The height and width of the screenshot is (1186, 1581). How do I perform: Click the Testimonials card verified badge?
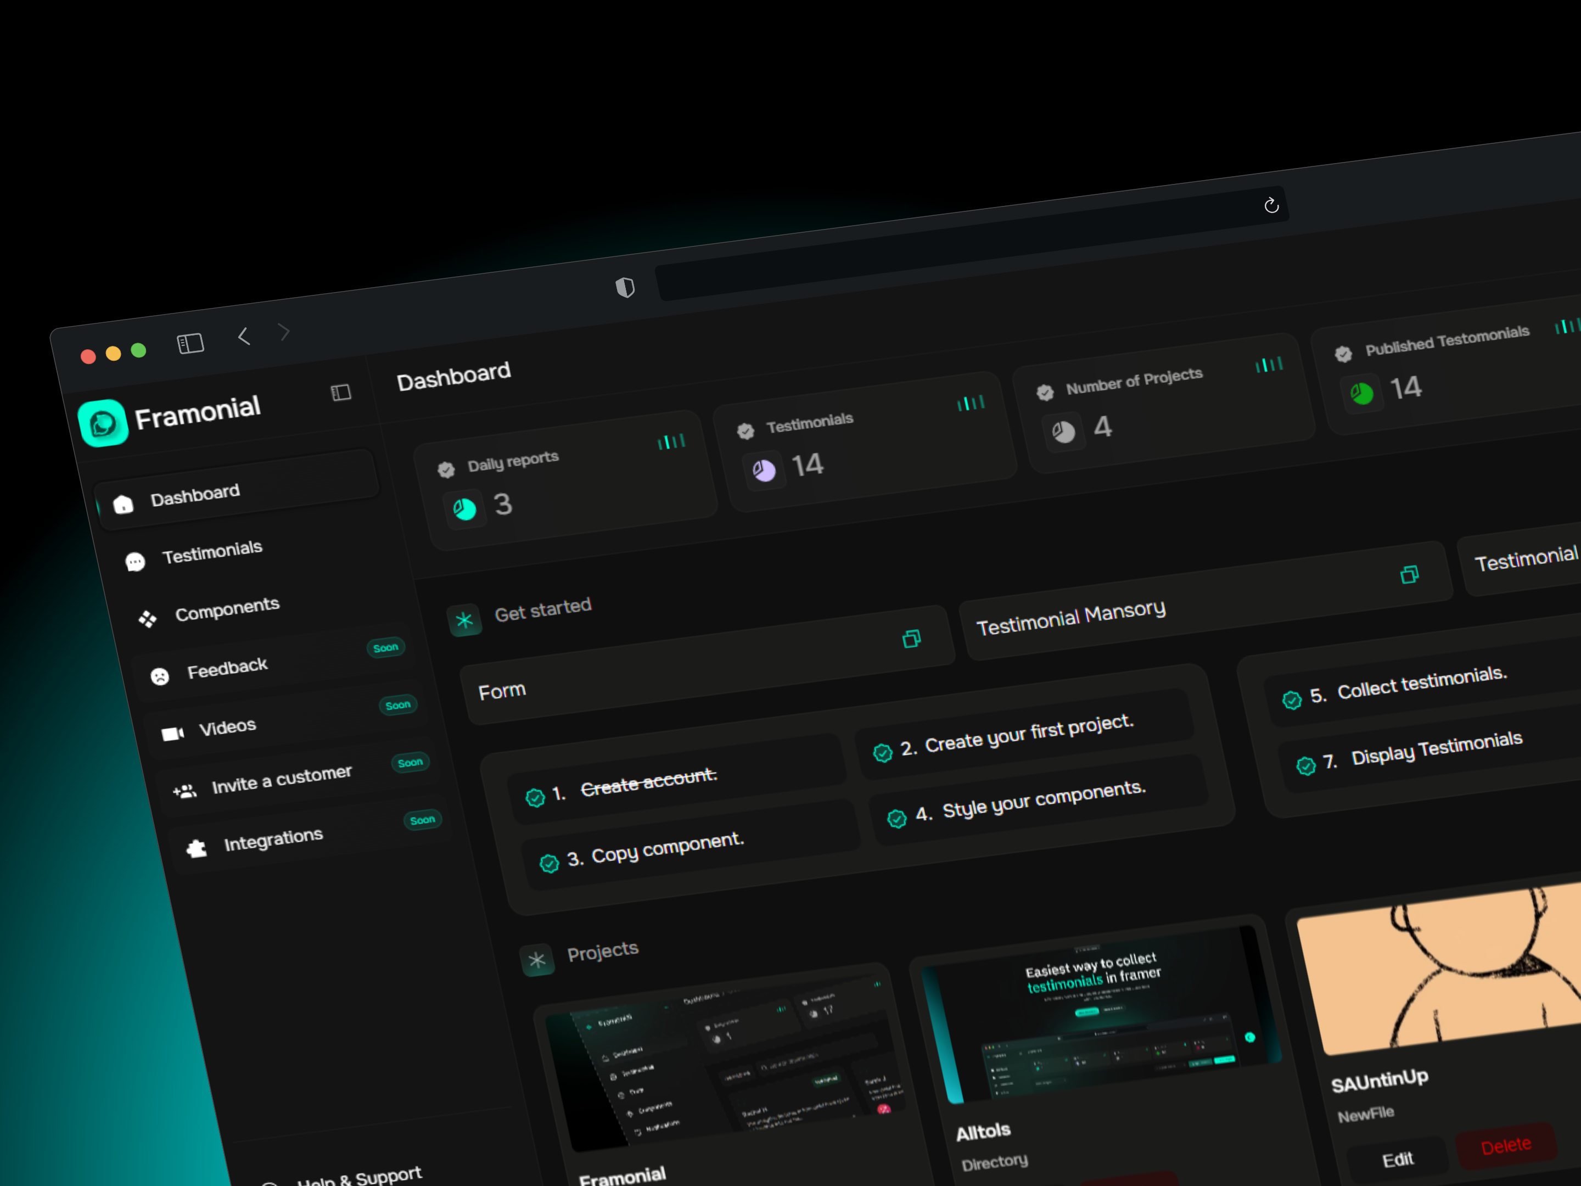coord(745,431)
